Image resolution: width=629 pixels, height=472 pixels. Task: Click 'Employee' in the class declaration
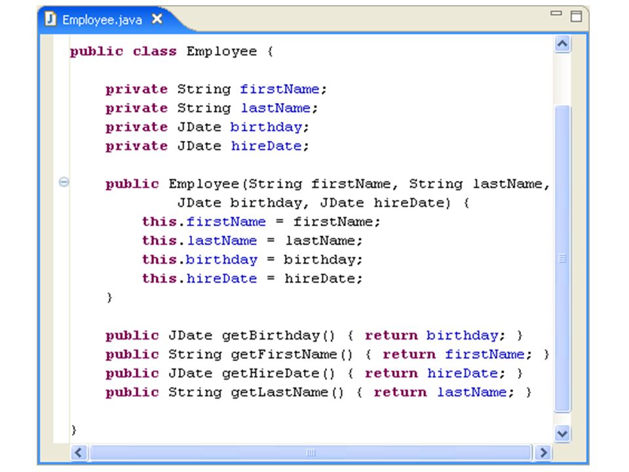tap(221, 51)
